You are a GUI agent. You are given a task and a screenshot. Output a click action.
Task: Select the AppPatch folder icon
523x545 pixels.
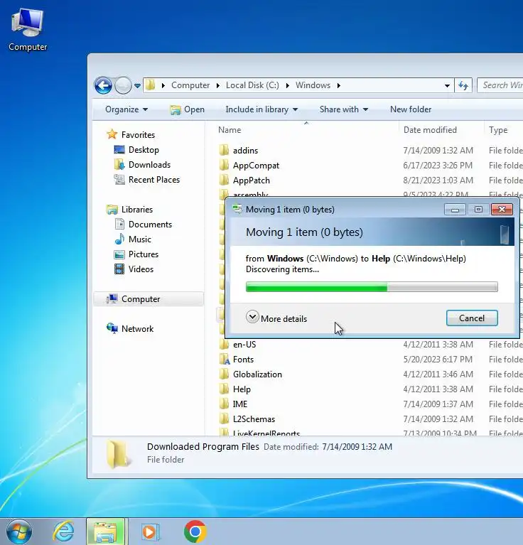point(224,180)
